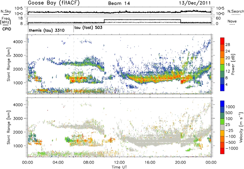The width and height of the screenshot is (244, 169).
Task: Pick the teal velocity swatch between 100 and 500
Action: pos(222,116)
